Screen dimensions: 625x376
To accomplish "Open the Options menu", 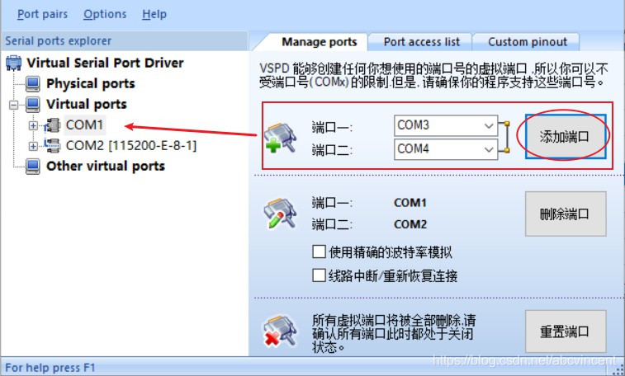I will tap(105, 14).
